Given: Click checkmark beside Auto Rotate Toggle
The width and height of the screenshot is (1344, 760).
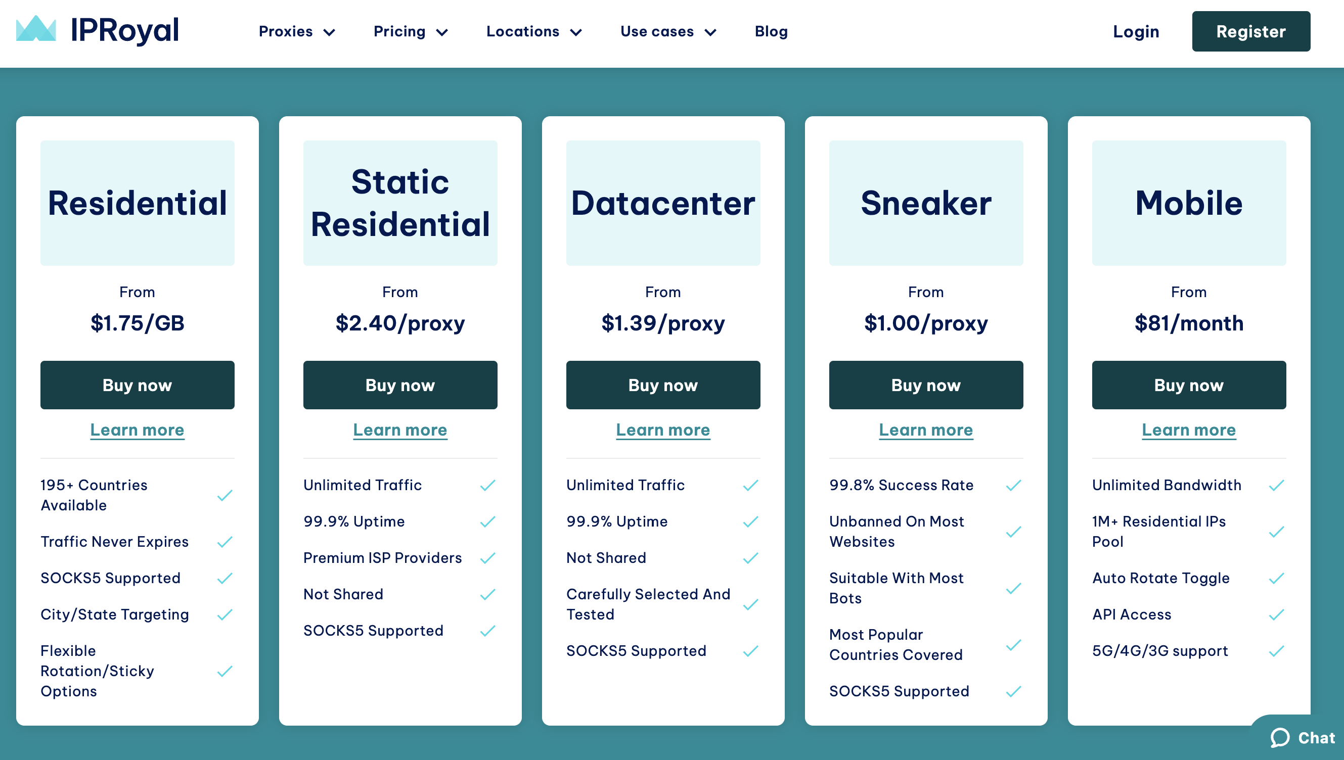Looking at the screenshot, I should pos(1276,579).
